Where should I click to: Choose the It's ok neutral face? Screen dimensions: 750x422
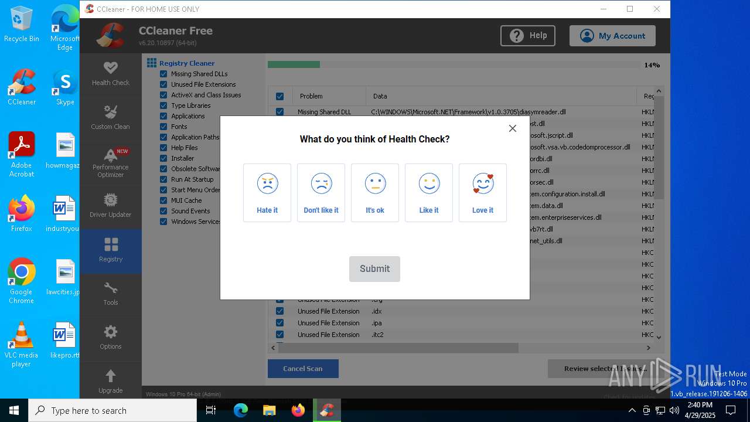pyautogui.click(x=375, y=193)
